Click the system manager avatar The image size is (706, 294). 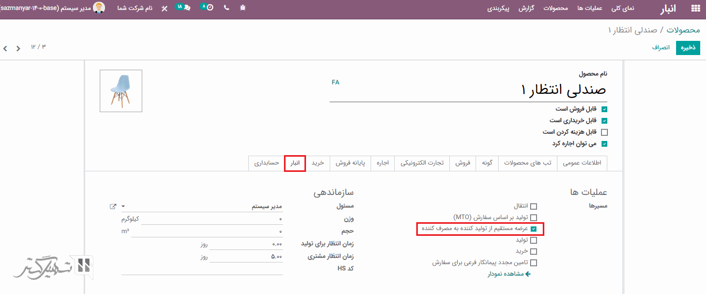pos(99,8)
